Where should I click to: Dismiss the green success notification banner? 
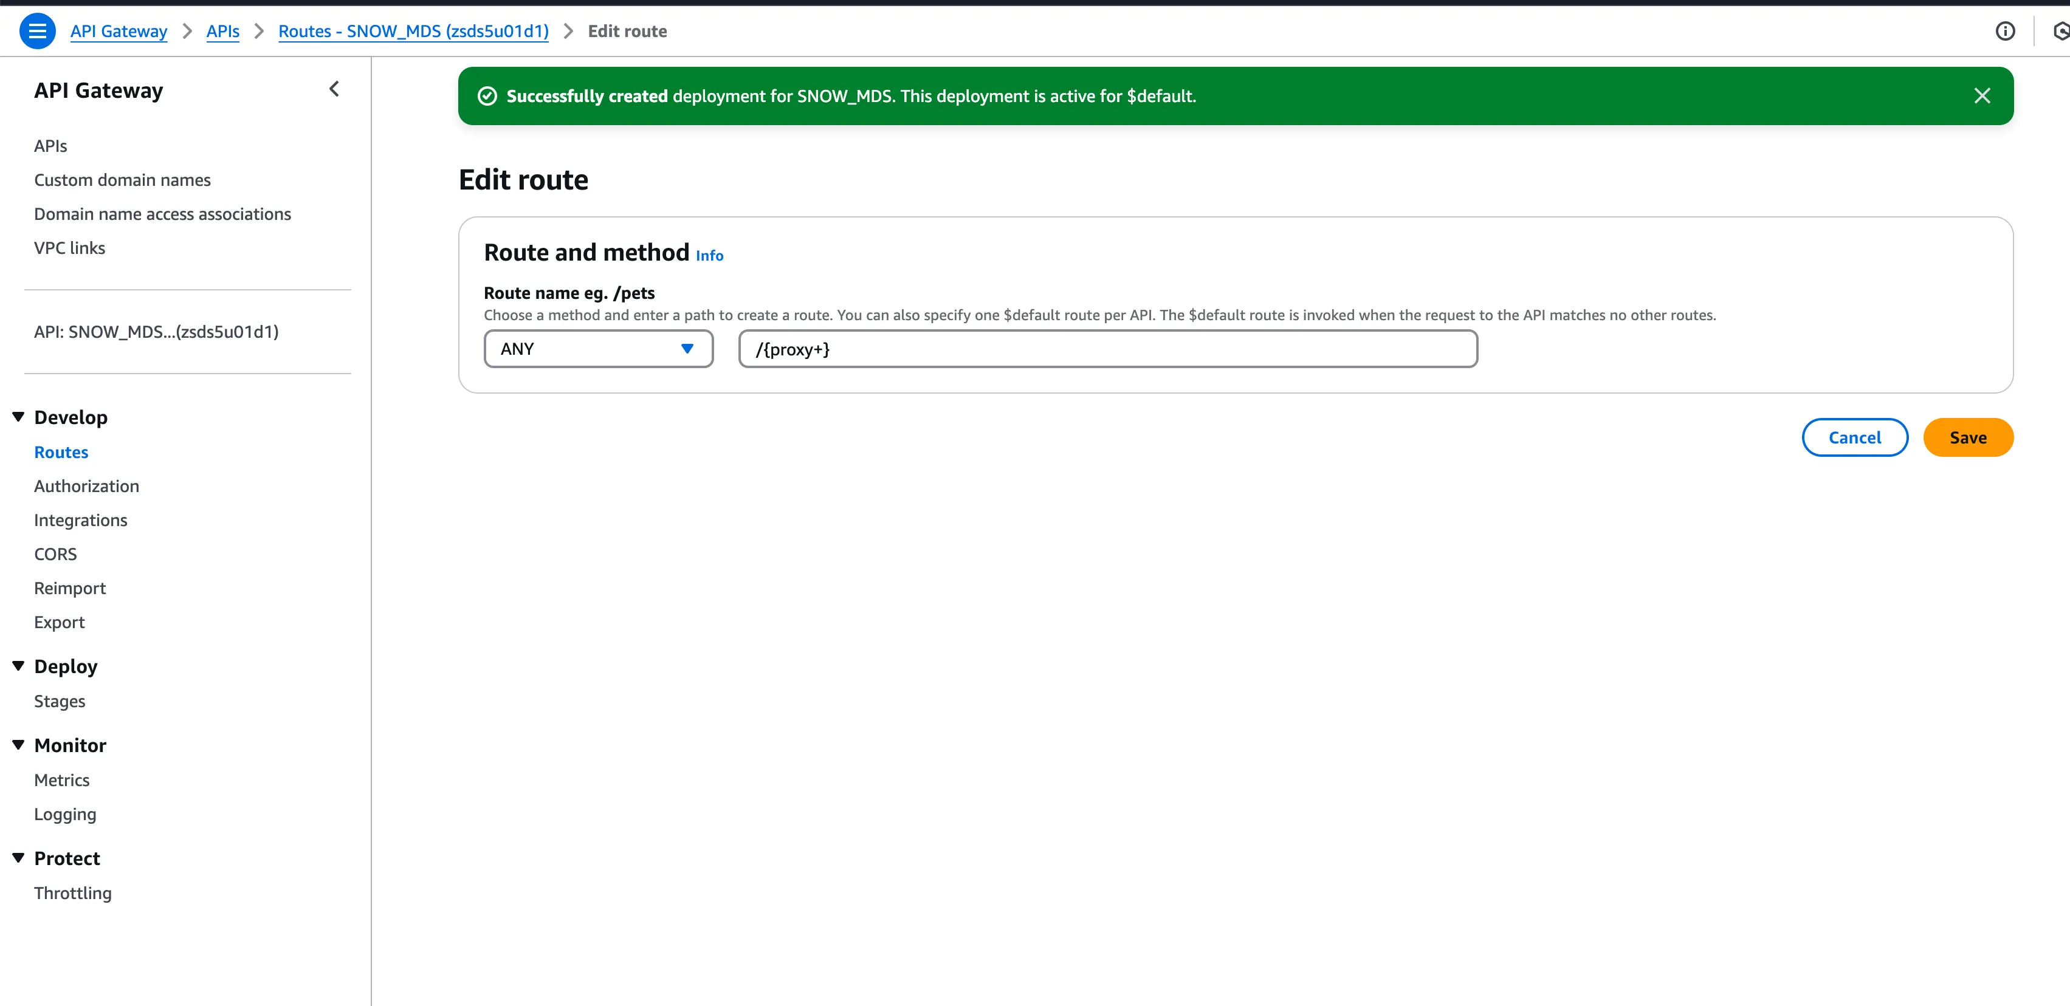click(1982, 95)
